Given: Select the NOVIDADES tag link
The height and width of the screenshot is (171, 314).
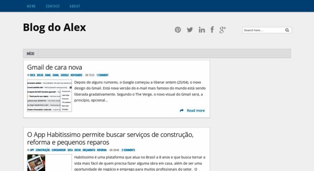Looking at the screenshot, I should (x=76, y=75).
